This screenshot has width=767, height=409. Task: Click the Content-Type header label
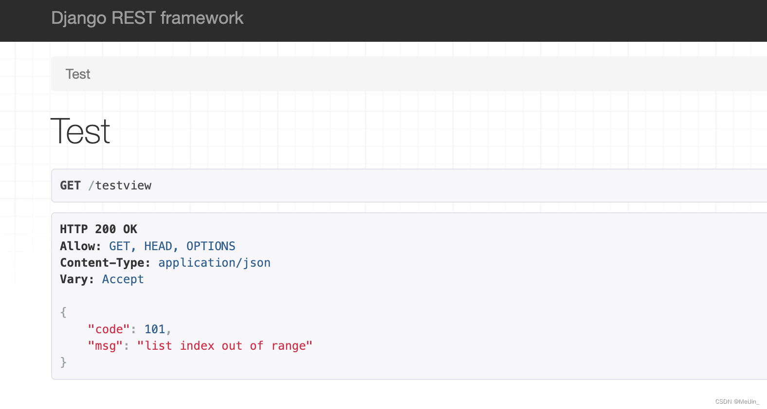pos(105,263)
